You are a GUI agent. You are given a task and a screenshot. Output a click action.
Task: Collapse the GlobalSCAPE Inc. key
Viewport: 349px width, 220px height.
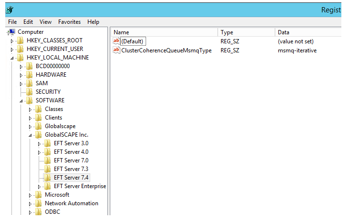(x=30, y=135)
